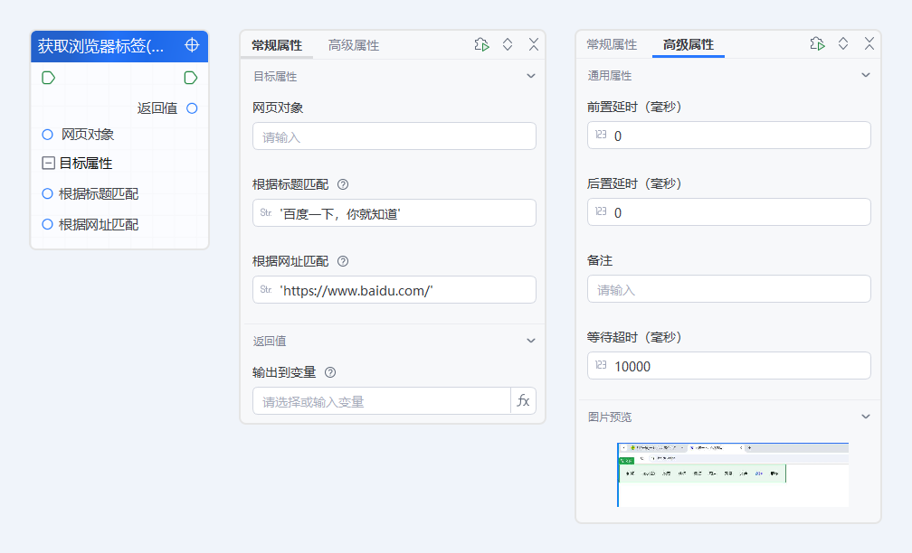Select the 根据标题匹配 port on the node
The height and width of the screenshot is (553, 912).
point(46,193)
